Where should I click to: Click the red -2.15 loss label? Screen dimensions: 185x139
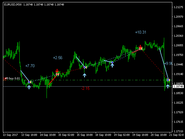tap(85, 88)
